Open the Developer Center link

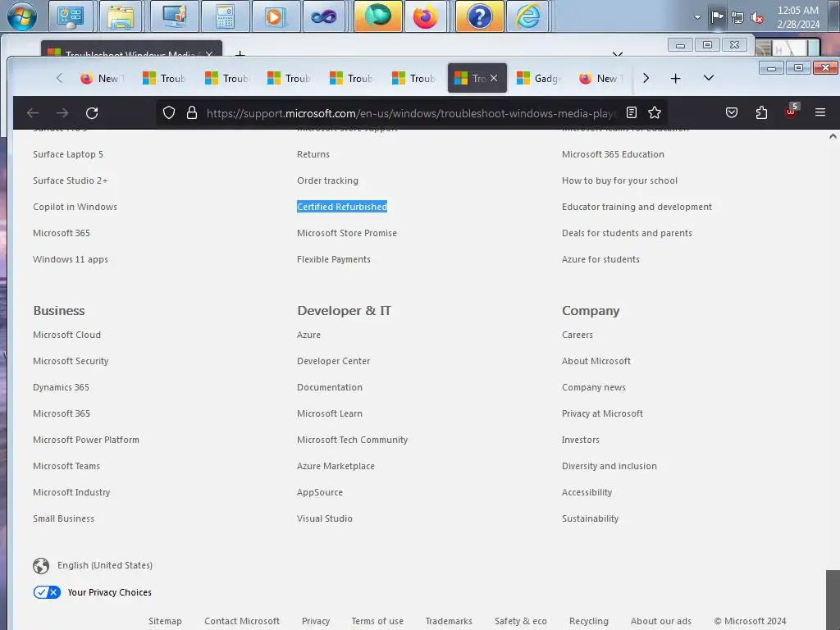[x=334, y=361]
